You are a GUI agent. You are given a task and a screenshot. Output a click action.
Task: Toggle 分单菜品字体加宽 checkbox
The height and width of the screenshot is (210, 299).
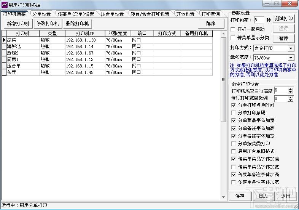[234, 120]
